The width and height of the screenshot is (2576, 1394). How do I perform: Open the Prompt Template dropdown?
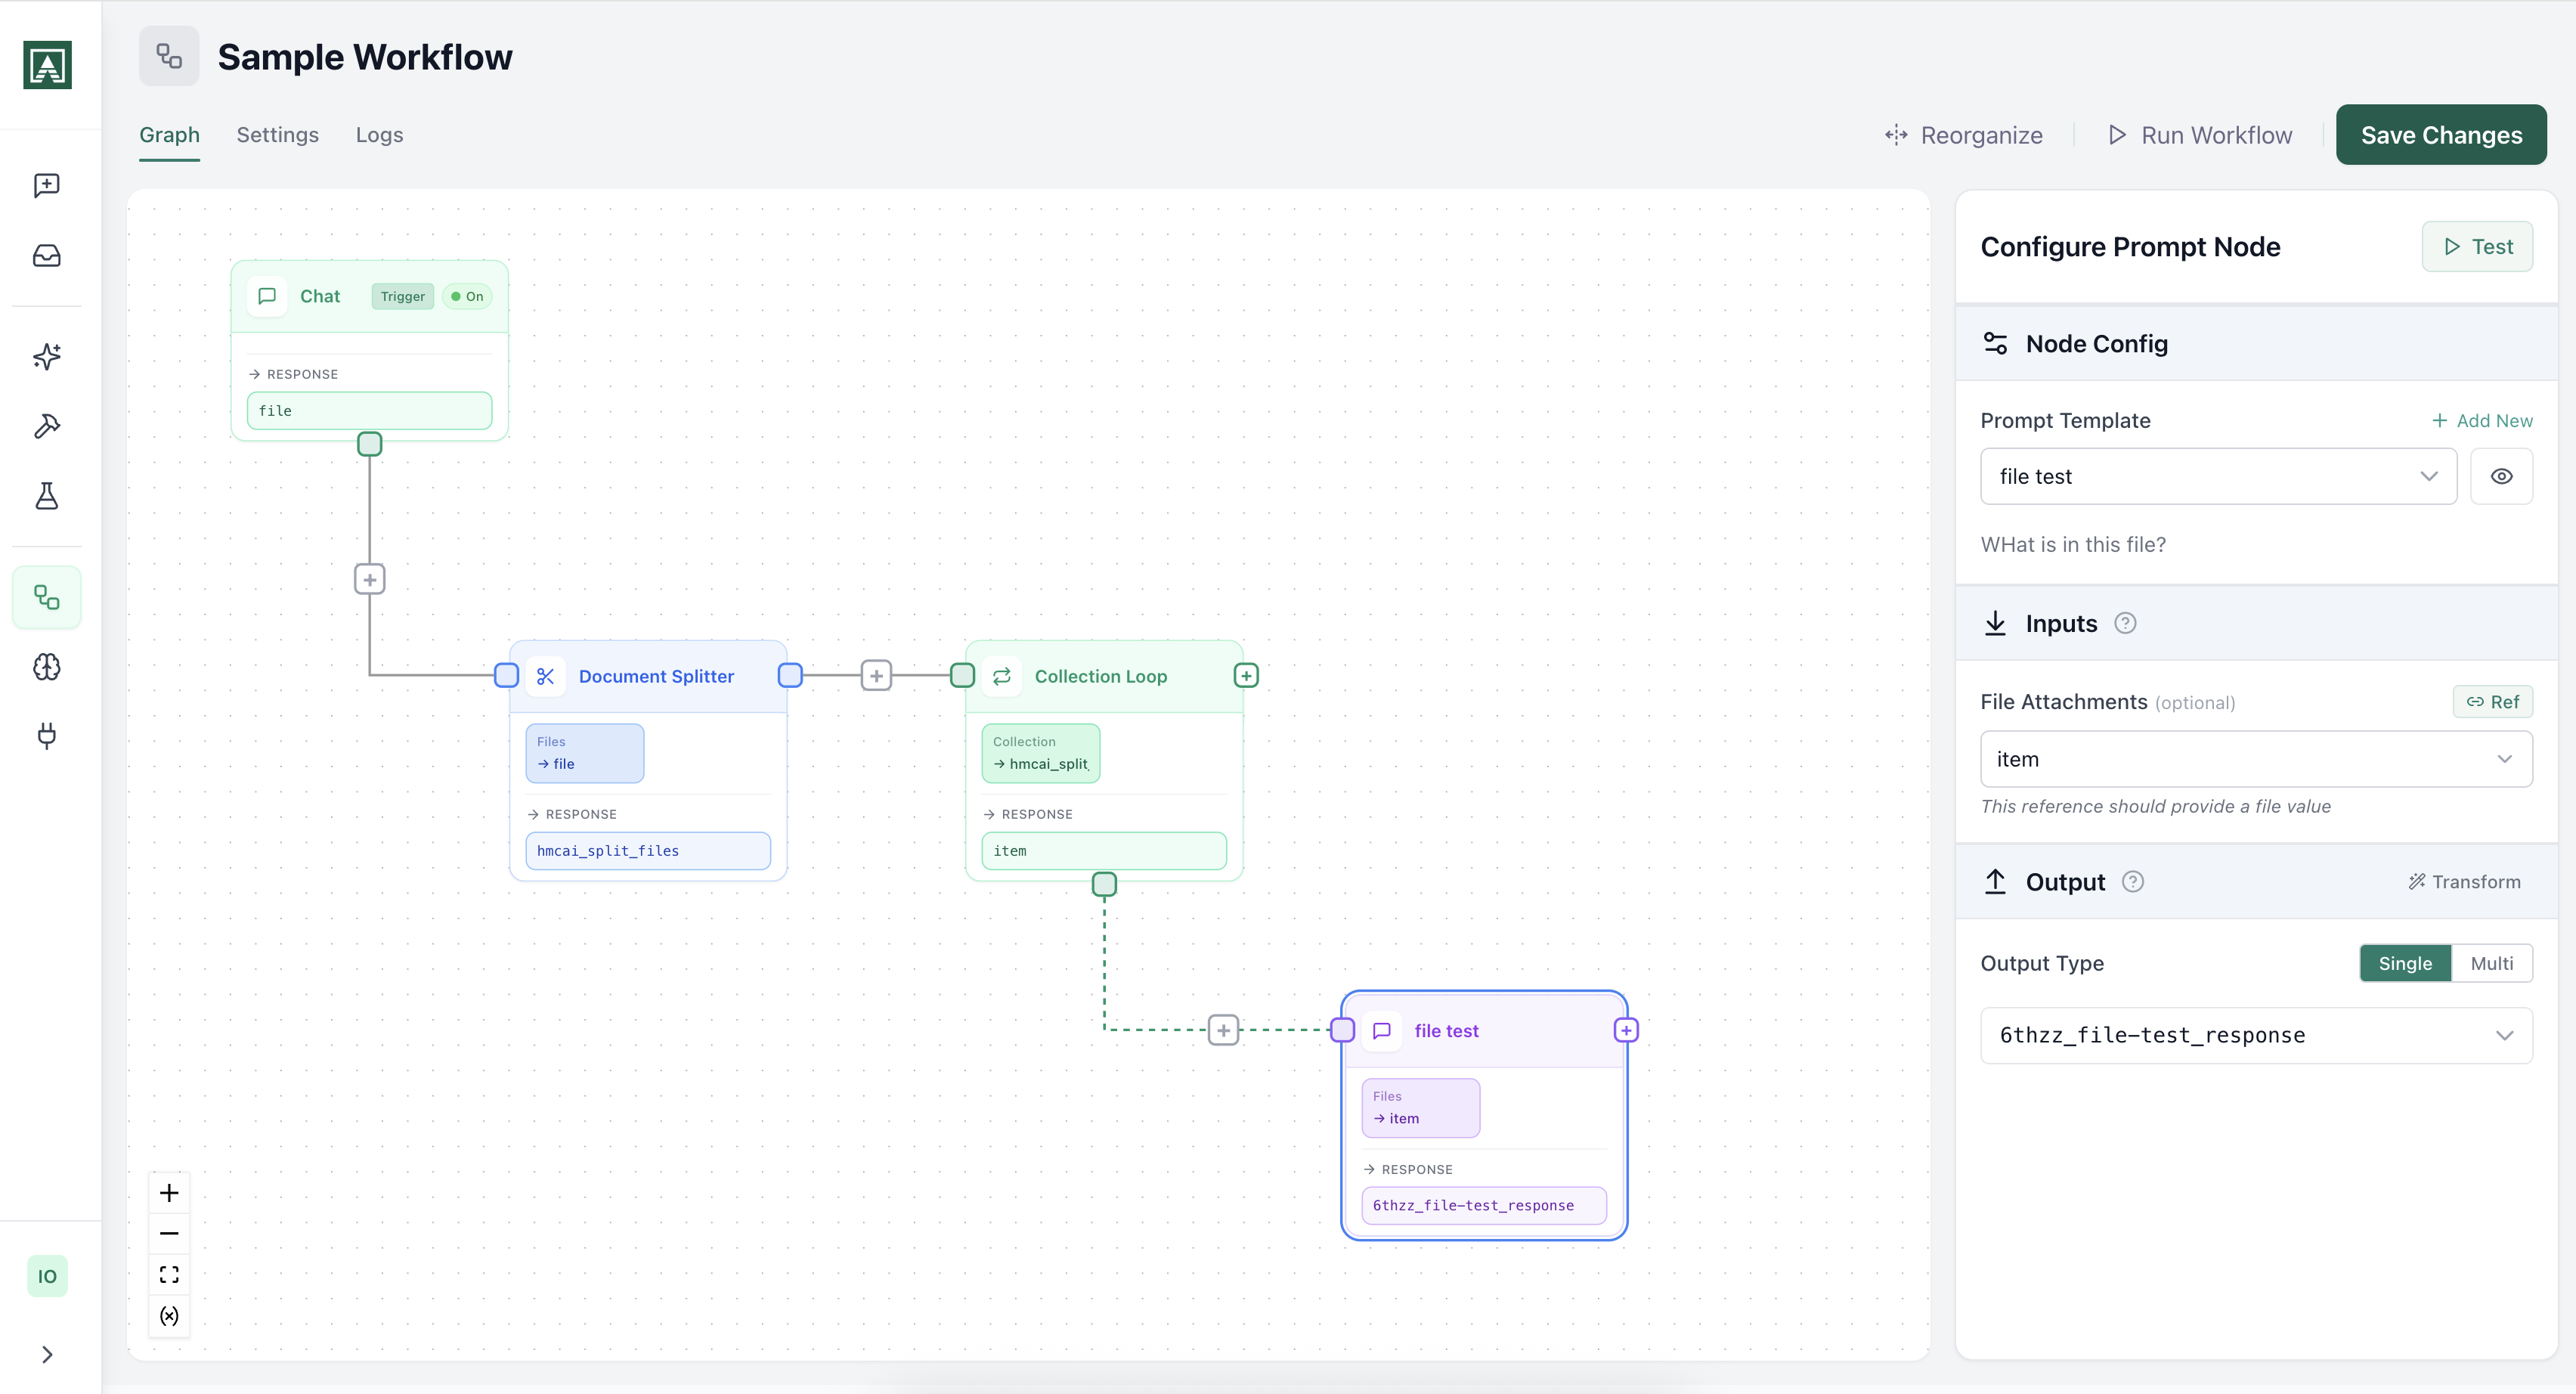tap(2218, 476)
